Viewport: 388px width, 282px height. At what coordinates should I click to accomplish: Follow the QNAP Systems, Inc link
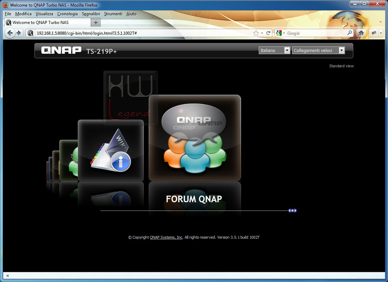point(166,237)
